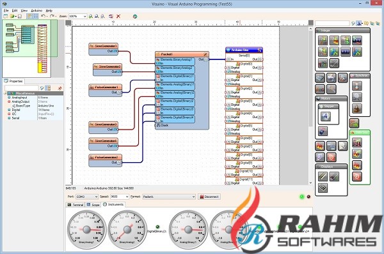Click the Zoom In magnifier icon
The image size is (384, 254).
(x=91, y=17)
